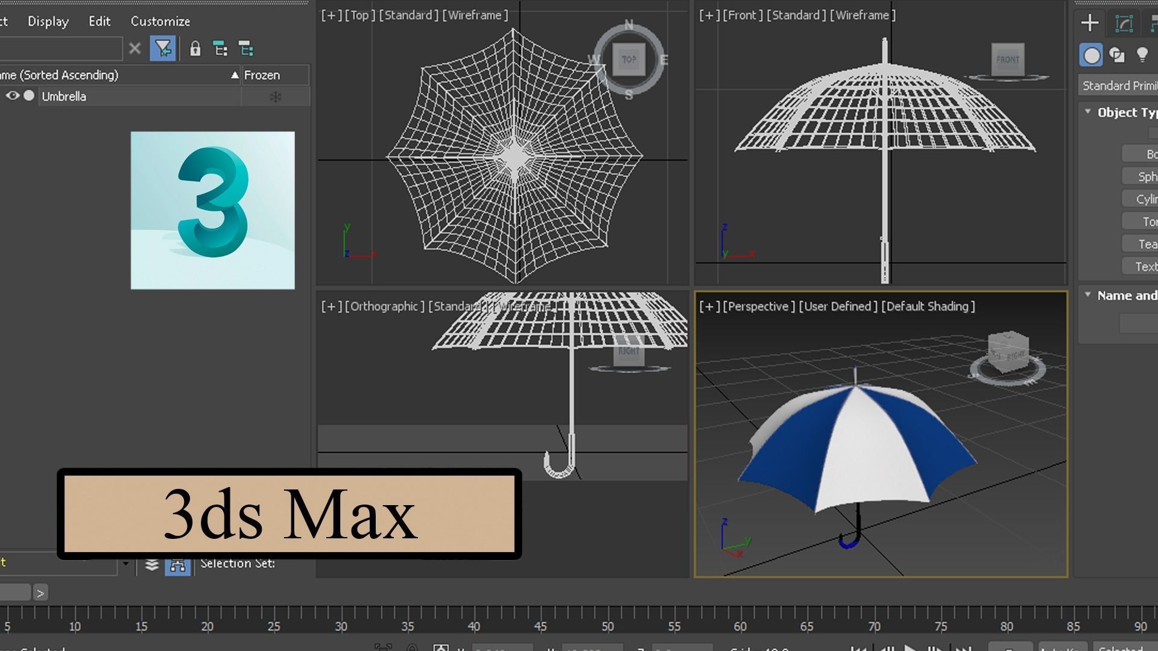Image resolution: width=1158 pixels, height=651 pixels.
Task: Open the [Front] point-of-view viewport menu
Action: pyautogui.click(x=742, y=15)
